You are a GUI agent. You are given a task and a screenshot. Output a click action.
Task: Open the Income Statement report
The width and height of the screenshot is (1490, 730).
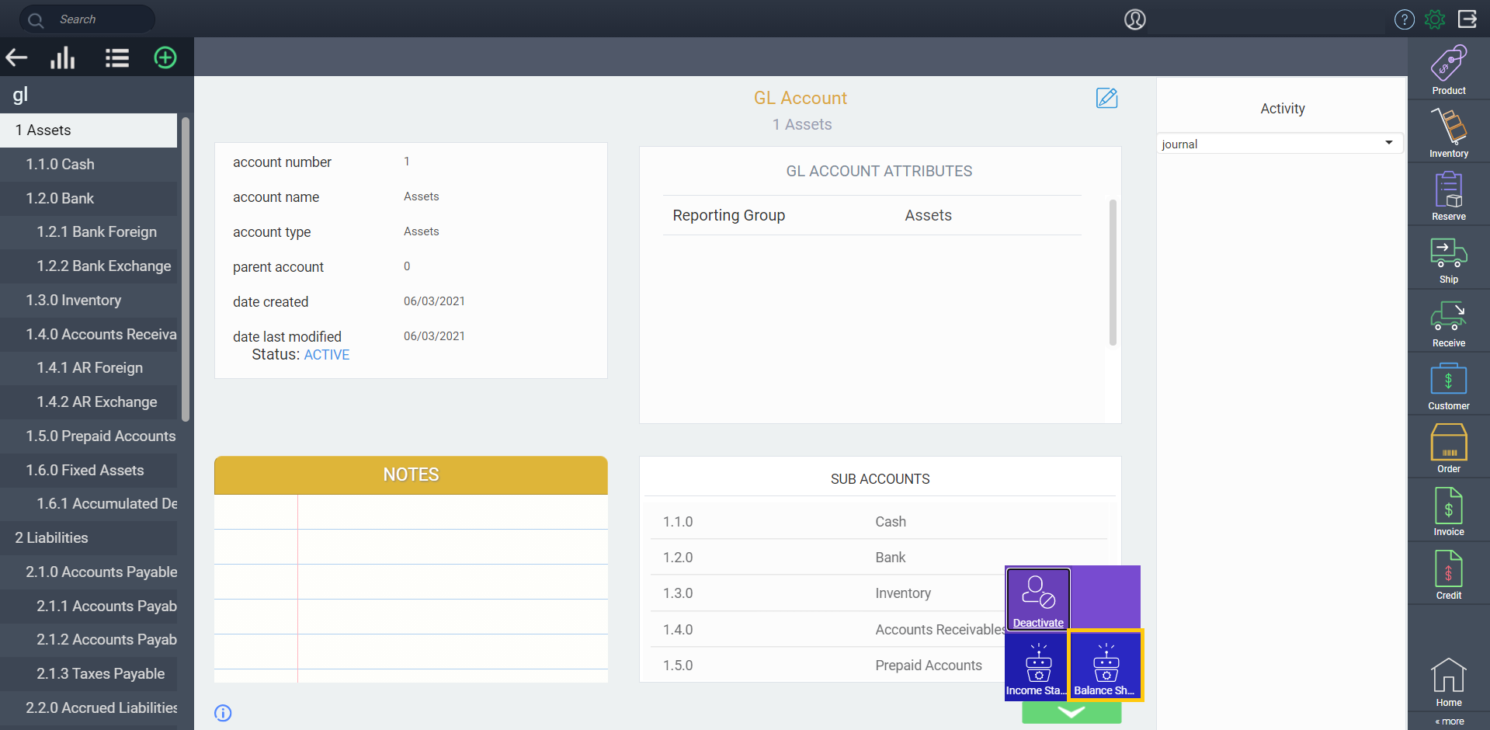click(1037, 666)
